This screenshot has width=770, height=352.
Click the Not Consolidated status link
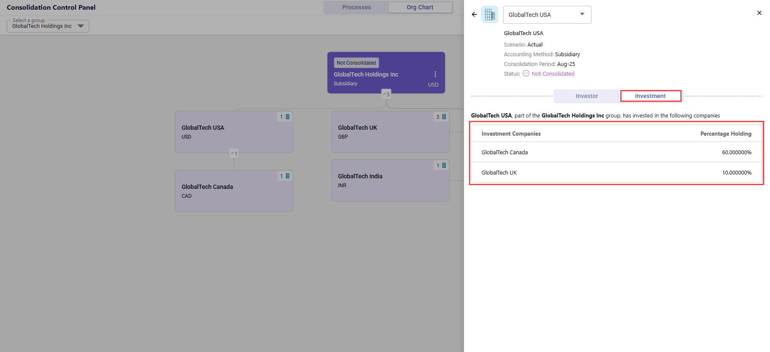(x=553, y=74)
